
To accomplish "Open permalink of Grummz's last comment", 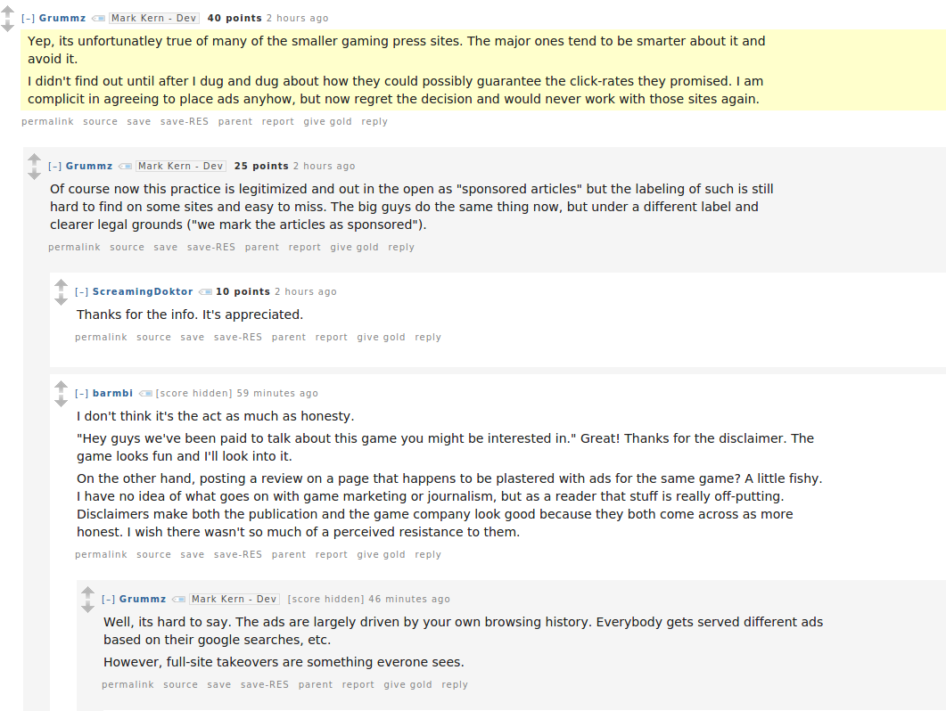I will tap(128, 684).
